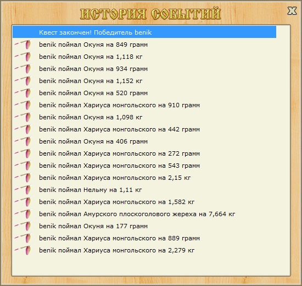The height and width of the screenshot is (286, 302).
Task: Select text 'Хариуса монгольского на 543 грамм'
Action: click(x=142, y=166)
